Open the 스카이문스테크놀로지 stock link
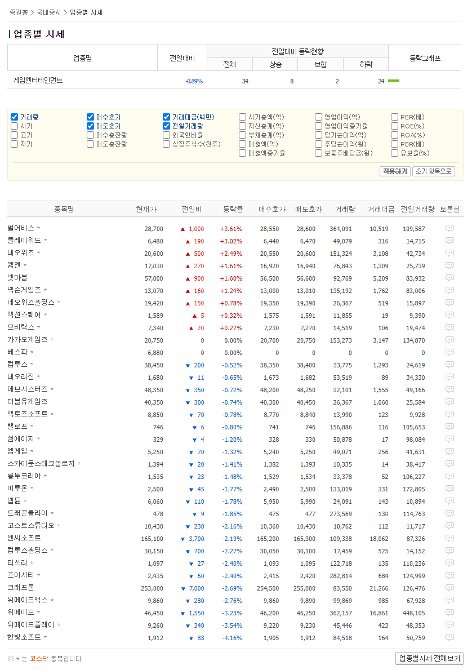This screenshot has width=472, height=670. (x=41, y=464)
